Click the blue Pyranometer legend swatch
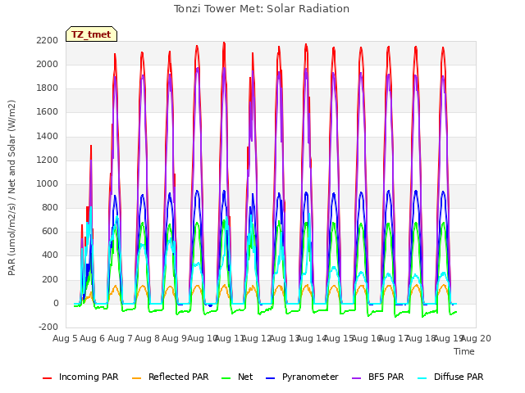This screenshot has height=393, width=525. 270,378
